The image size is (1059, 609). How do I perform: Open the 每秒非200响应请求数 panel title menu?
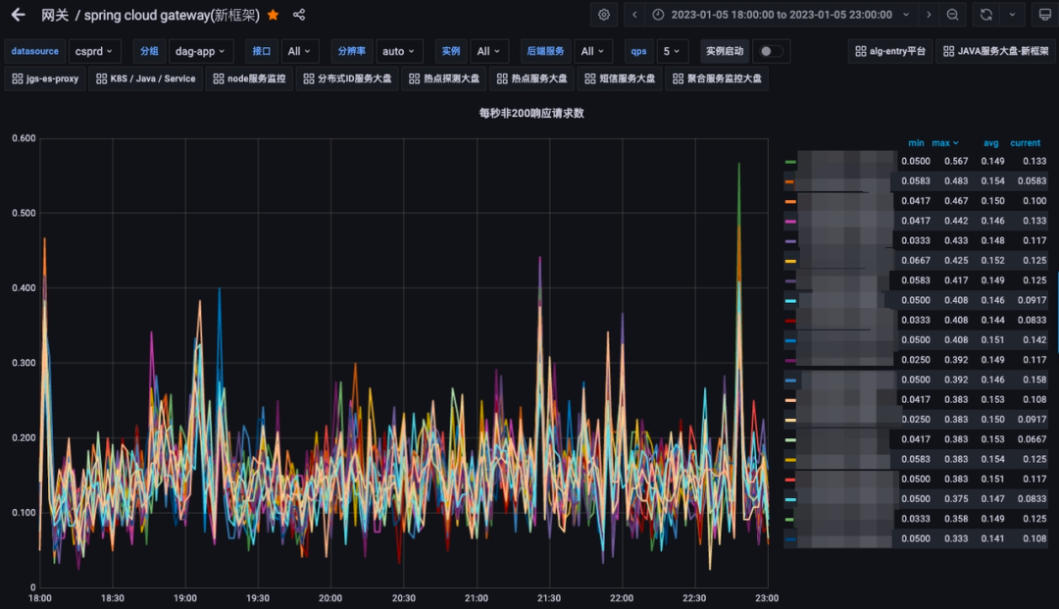point(531,114)
